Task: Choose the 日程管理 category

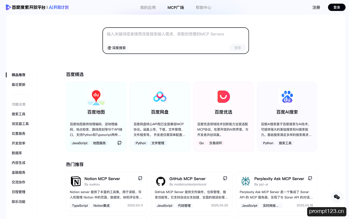Action: (x=19, y=192)
